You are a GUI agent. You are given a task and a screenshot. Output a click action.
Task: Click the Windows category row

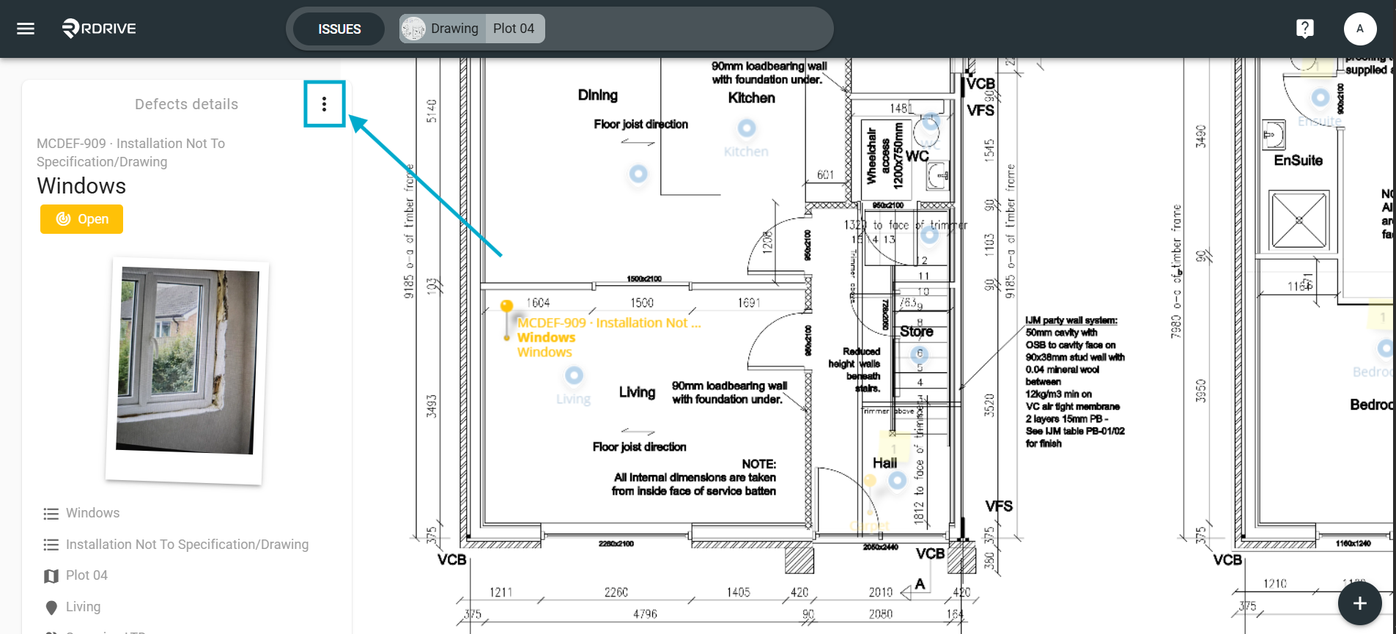click(x=92, y=513)
